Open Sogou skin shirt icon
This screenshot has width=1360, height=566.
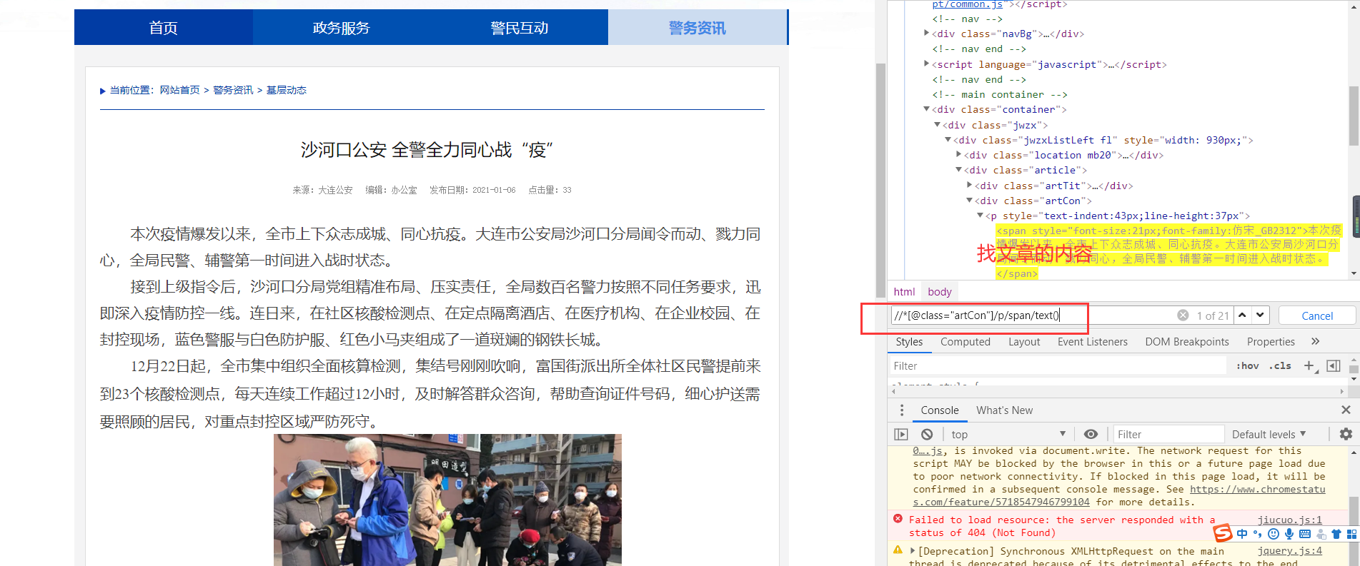[1336, 534]
